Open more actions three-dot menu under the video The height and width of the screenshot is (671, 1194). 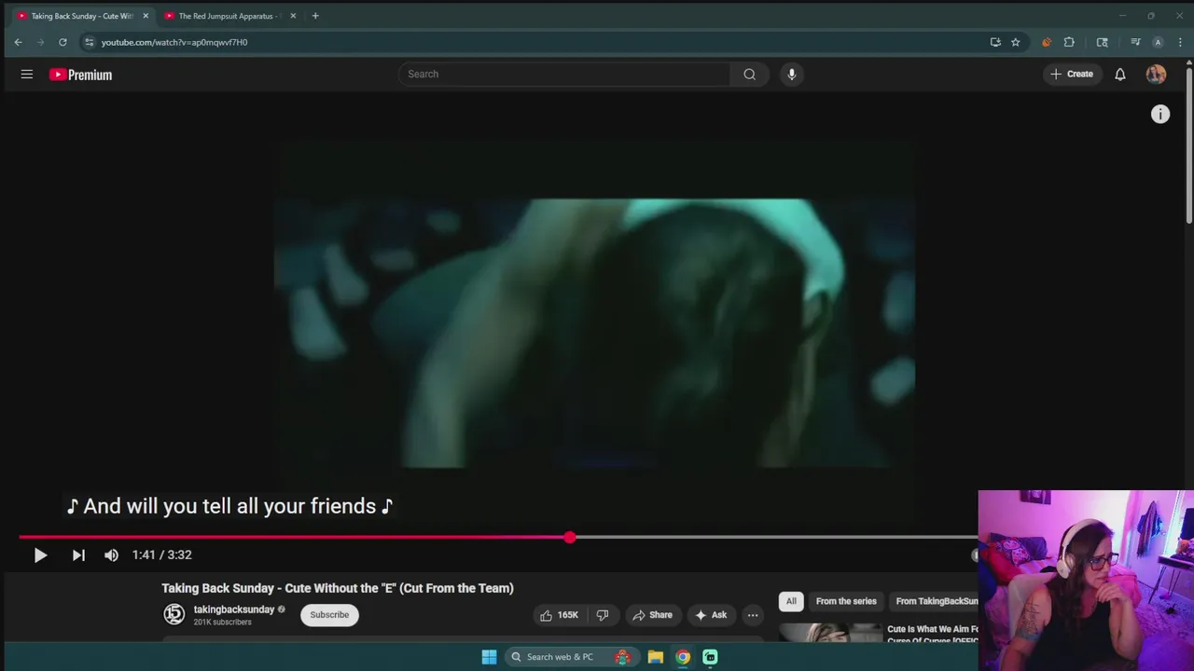coord(753,615)
